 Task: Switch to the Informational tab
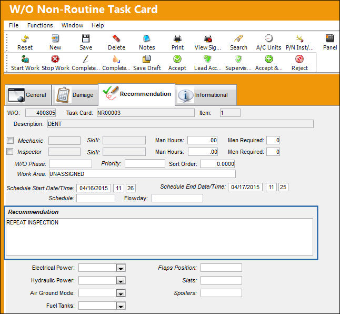[206, 95]
